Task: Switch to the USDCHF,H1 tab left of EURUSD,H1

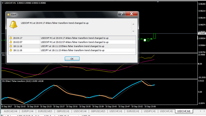Action: [x=116, y=111]
